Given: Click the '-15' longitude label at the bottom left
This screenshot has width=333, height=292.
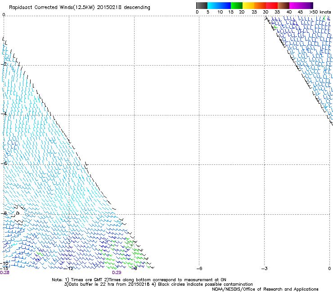Looking at the screenshot, I should coord(4,268).
